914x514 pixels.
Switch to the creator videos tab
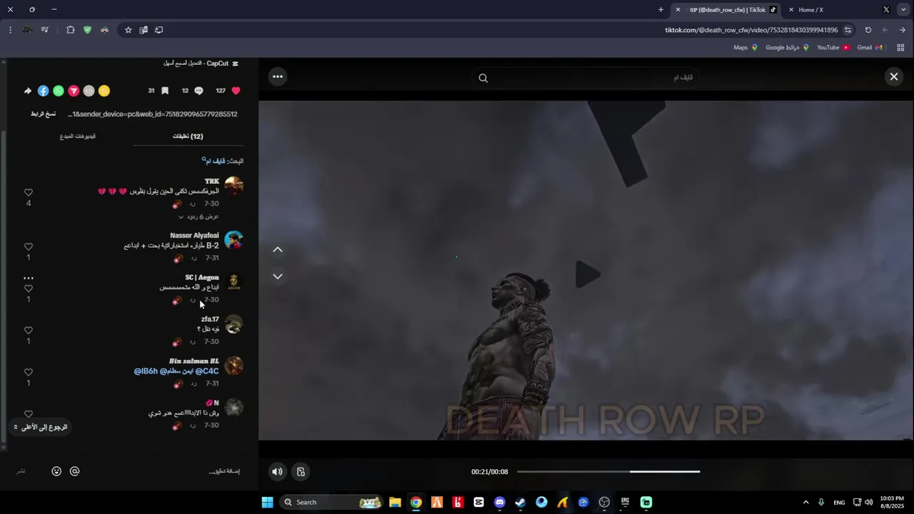(x=78, y=136)
